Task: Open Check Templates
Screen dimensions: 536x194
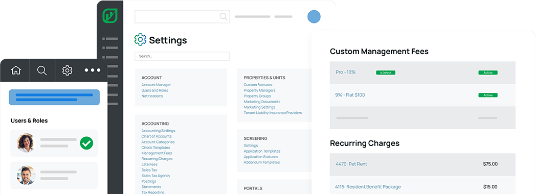Action: coord(155,148)
